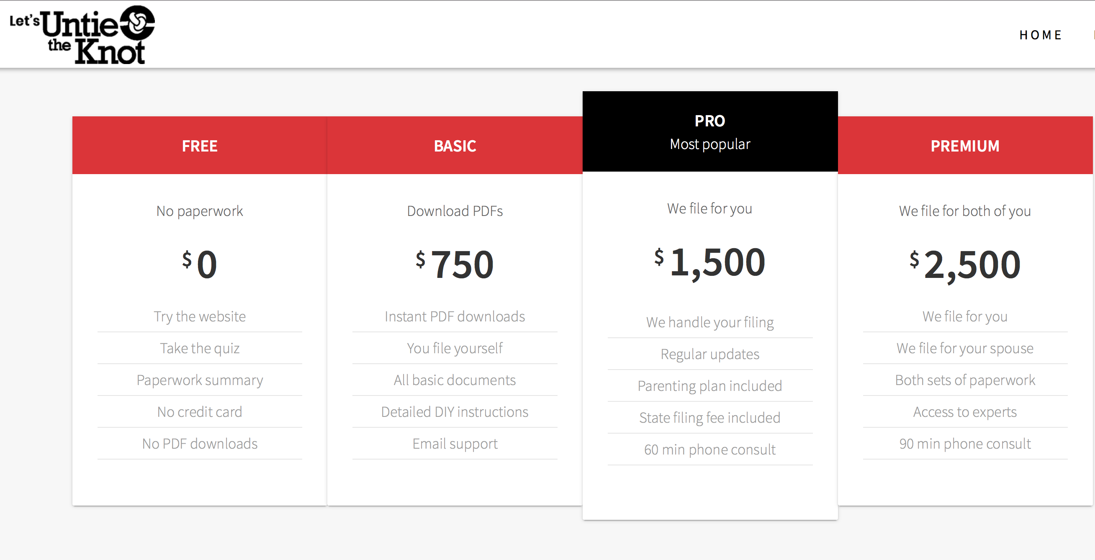1095x560 pixels.
Task: Click 'Try the website' in Free plan
Action: coord(200,316)
